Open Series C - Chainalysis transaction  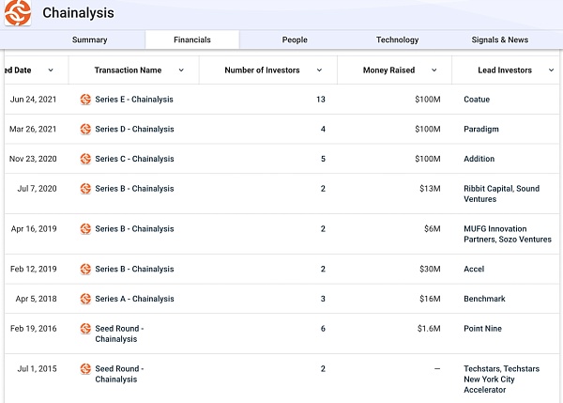click(134, 159)
